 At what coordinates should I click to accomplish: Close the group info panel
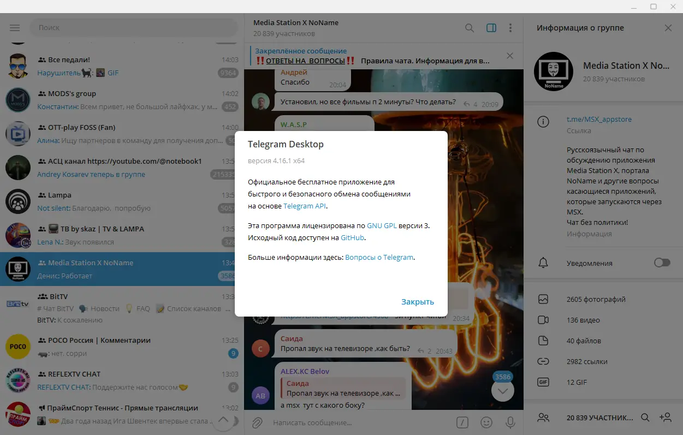(x=668, y=28)
